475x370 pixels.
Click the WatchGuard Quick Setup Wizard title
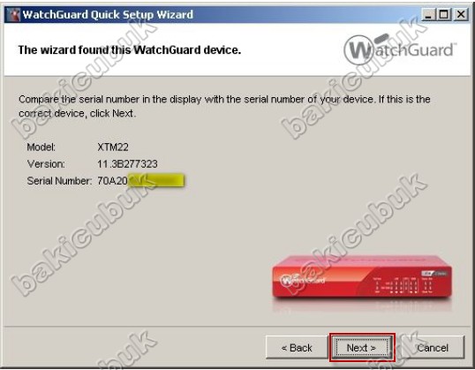108,14
